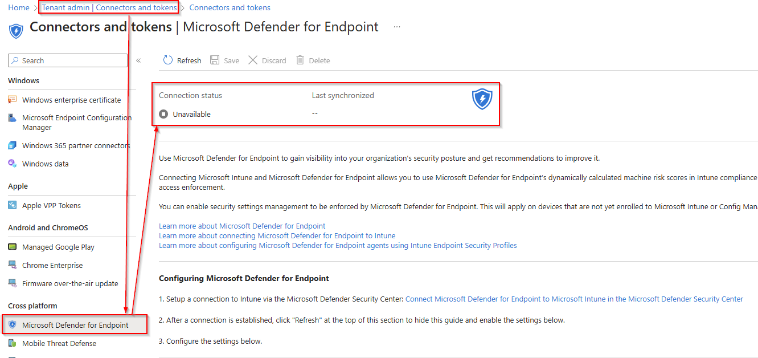Screen dimensions: 758x358
Task: Click the Microsoft Endpoint Configuration Manager icon
Action: 13,118
